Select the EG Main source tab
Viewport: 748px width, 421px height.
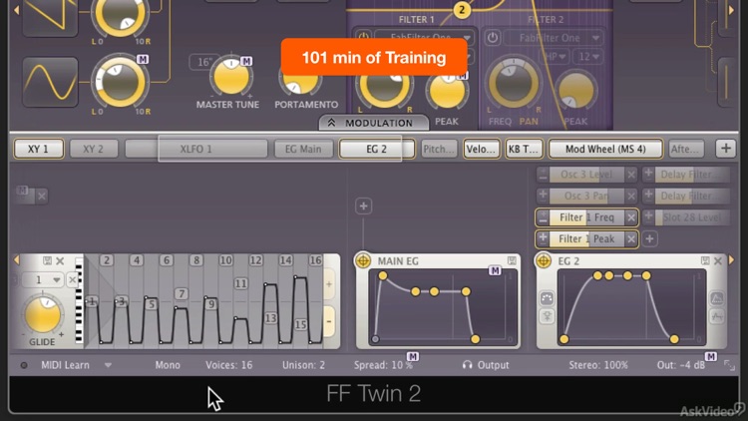coord(303,149)
